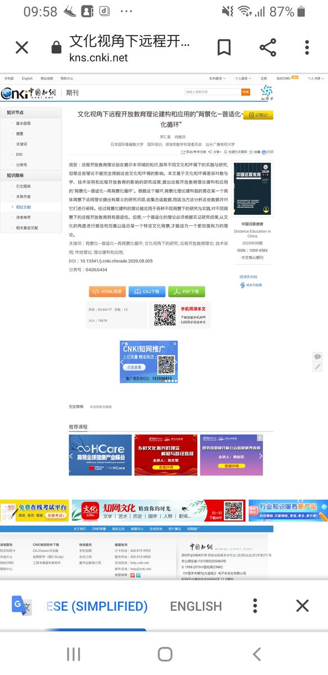
Task: Click the 给本刊投稿 link
Action: (252, 285)
